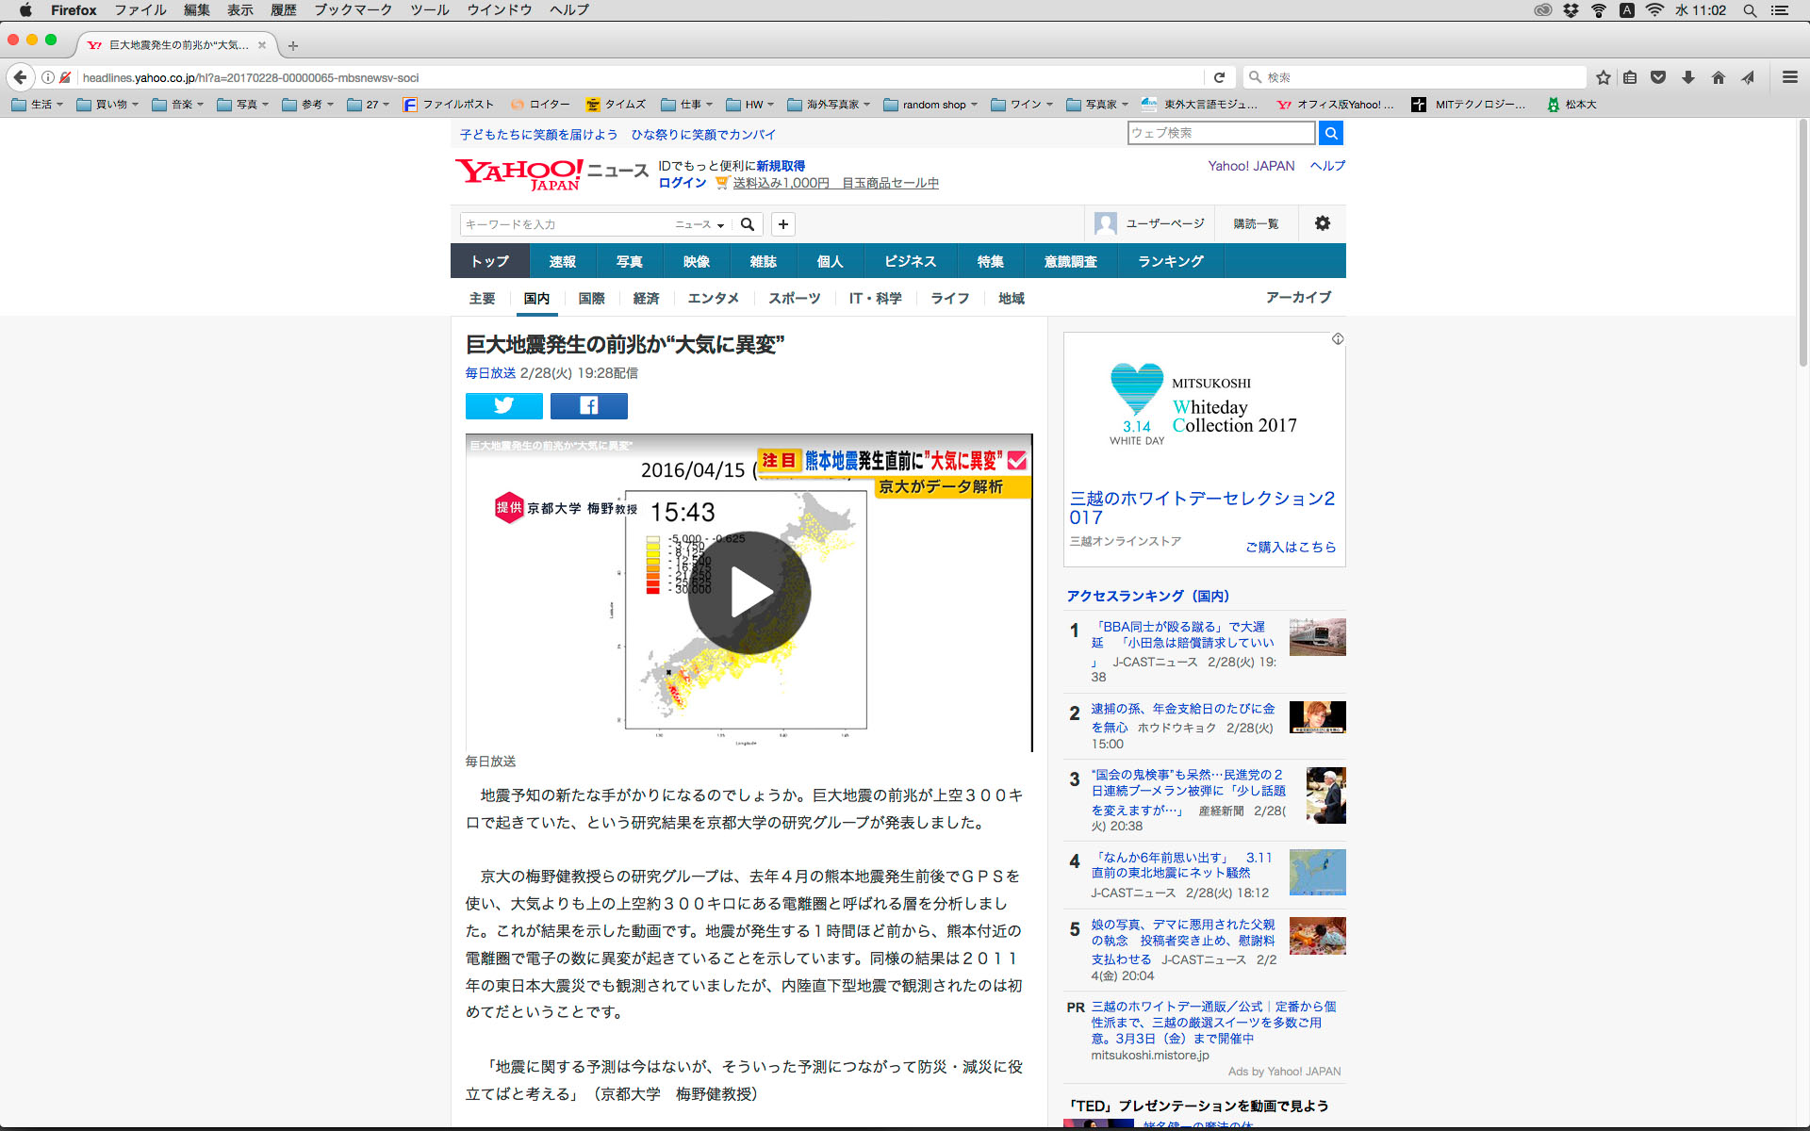Bookmark this page with the star icon
This screenshot has height=1131, width=1810.
1603,77
